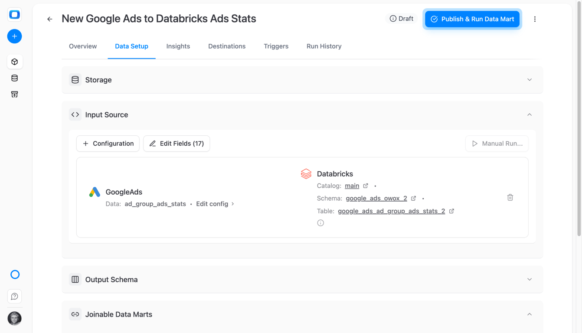Add a new Configuration
582x333 pixels.
tap(108, 144)
